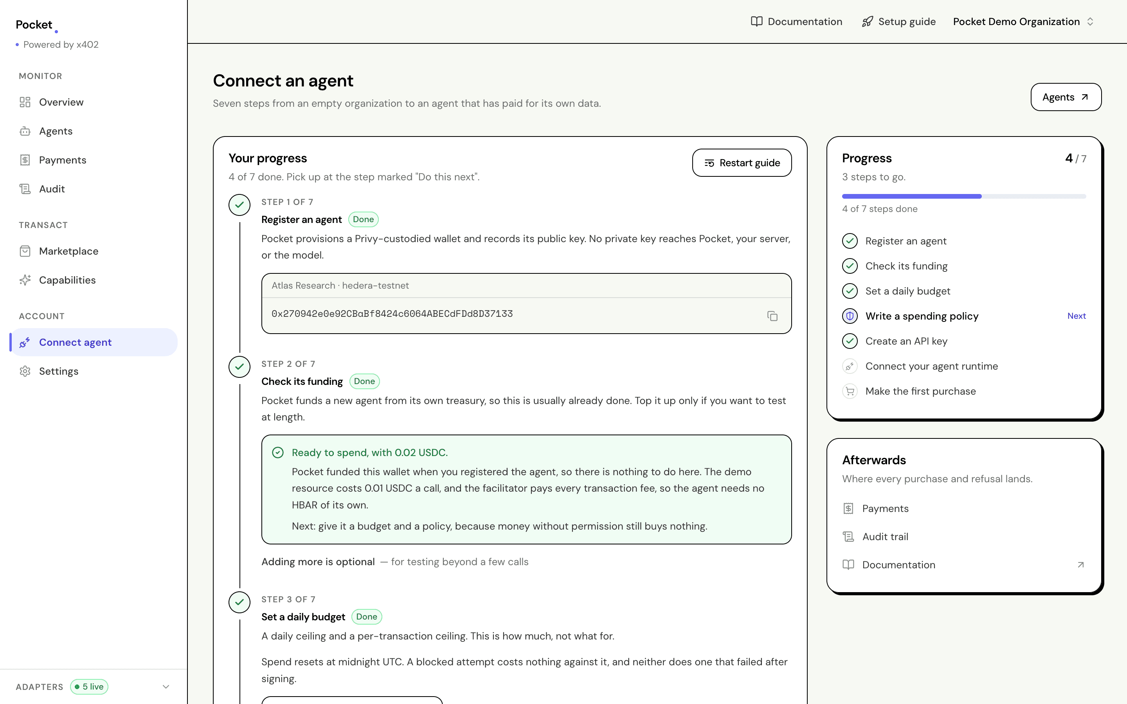Click the Pocket logo
Image resolution: width=1127 pixels, height=704 pixels.
point(37,25)
